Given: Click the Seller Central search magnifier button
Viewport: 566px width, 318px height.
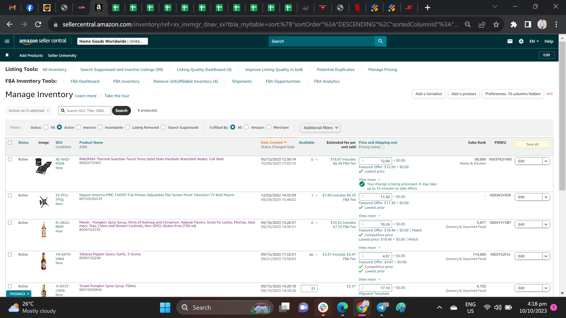Looking at the screenshot, I should 380,41.
